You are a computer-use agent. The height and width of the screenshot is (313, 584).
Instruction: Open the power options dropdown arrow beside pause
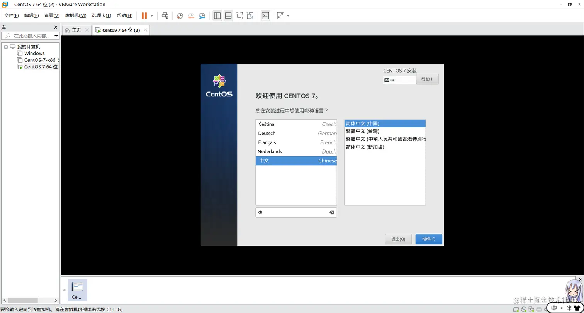click(x=152, y=16)
